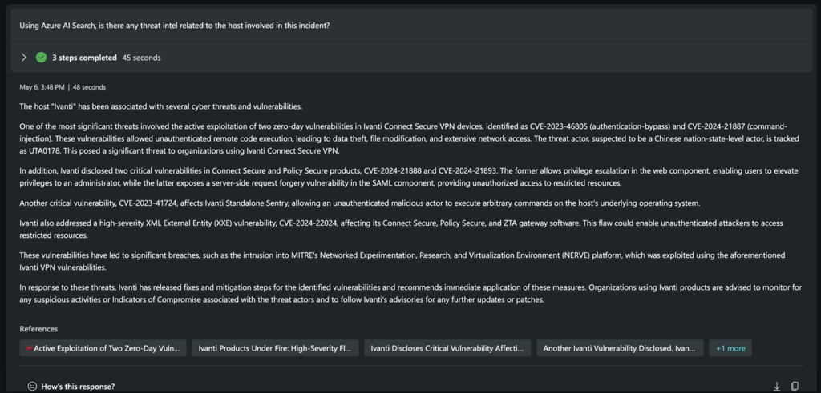Click 'How's this response?' feedback text
The width and height of the screenshot is (821, 393).
[77, 387]
